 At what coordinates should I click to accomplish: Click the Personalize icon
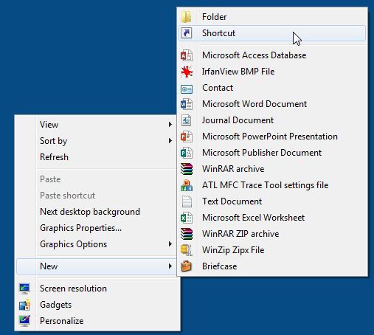pyautogui.click(x=24, y=321)
